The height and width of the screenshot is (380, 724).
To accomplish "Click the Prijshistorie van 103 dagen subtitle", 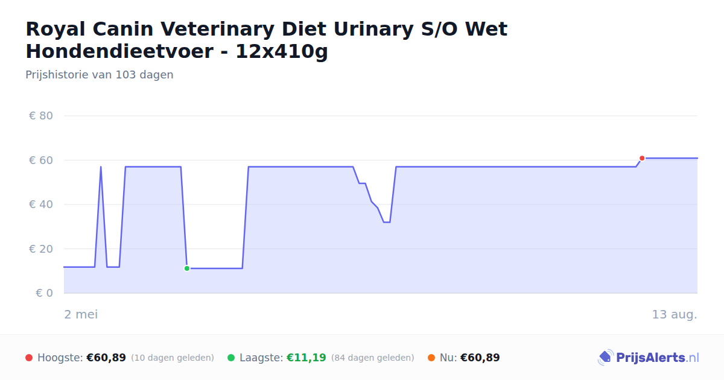I will click(100, 75).
